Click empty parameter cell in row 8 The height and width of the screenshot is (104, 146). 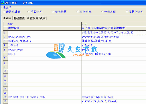click(x=45, y=63)
